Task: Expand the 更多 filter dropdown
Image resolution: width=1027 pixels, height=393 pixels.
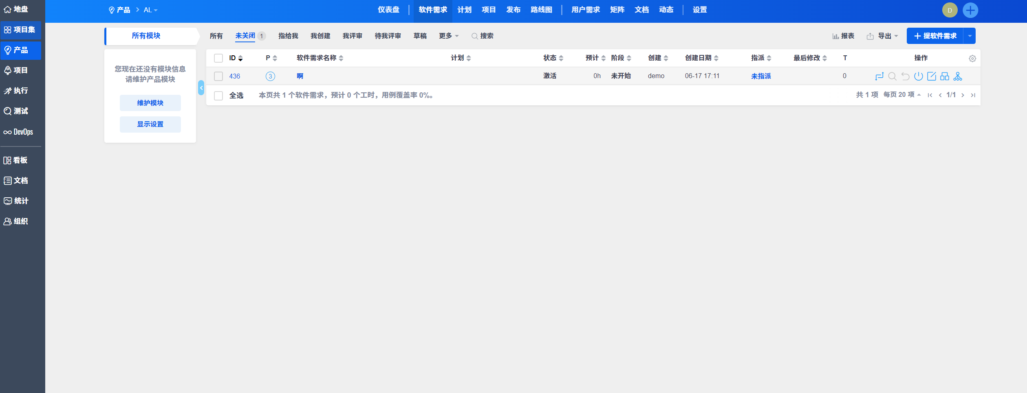Action: tap(448, 36)
